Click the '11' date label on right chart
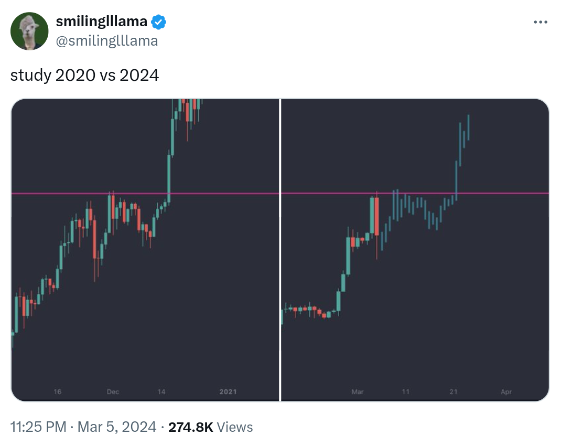 [405, 392]
